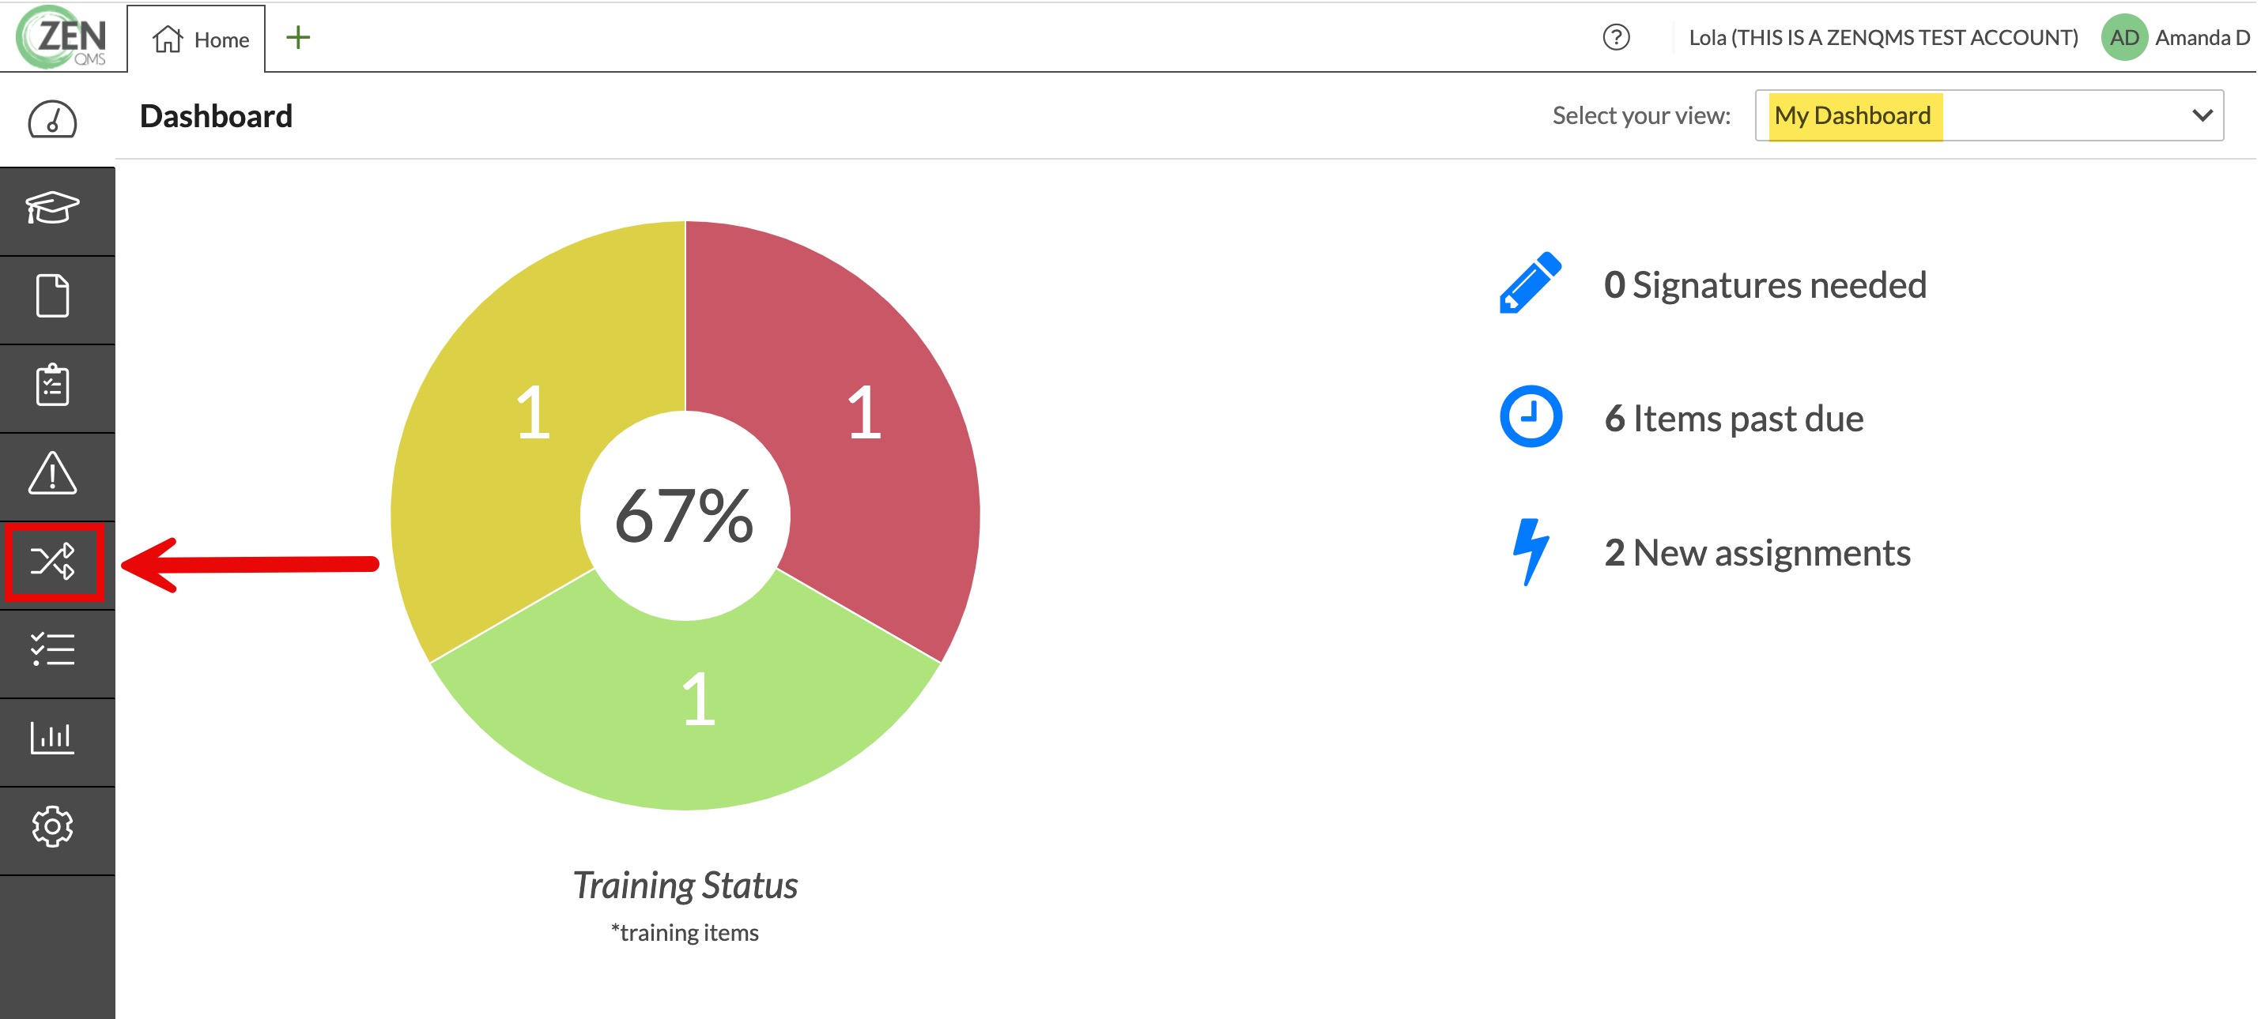The width and height of the screenshot is (2261, 1019).
Task: Open the clipboard checklist module
Action: (x=53, y=384)
